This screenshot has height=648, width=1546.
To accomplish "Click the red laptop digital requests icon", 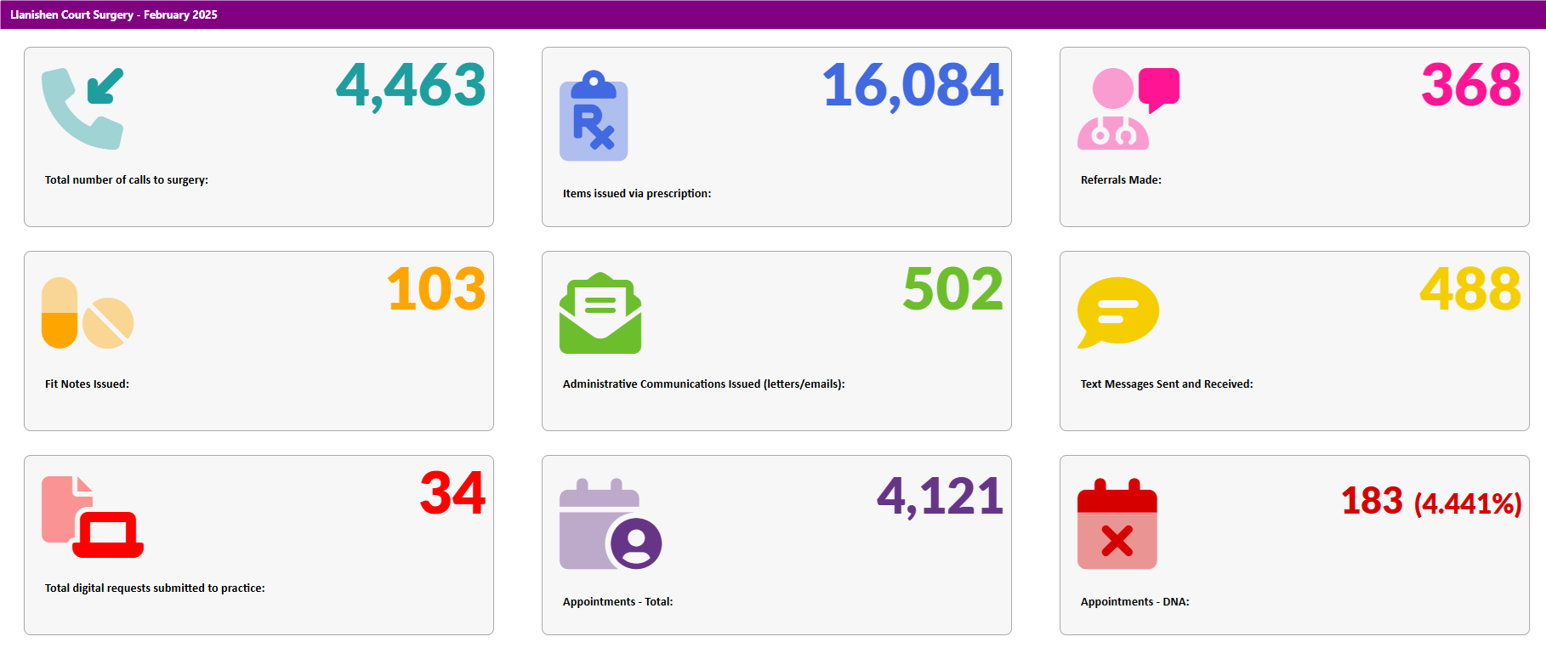I will 93,517.
